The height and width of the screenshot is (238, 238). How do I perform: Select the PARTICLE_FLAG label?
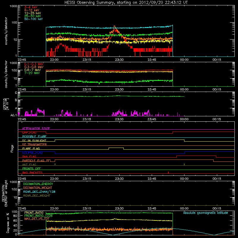pyautogui.click(x=33, y=161)
